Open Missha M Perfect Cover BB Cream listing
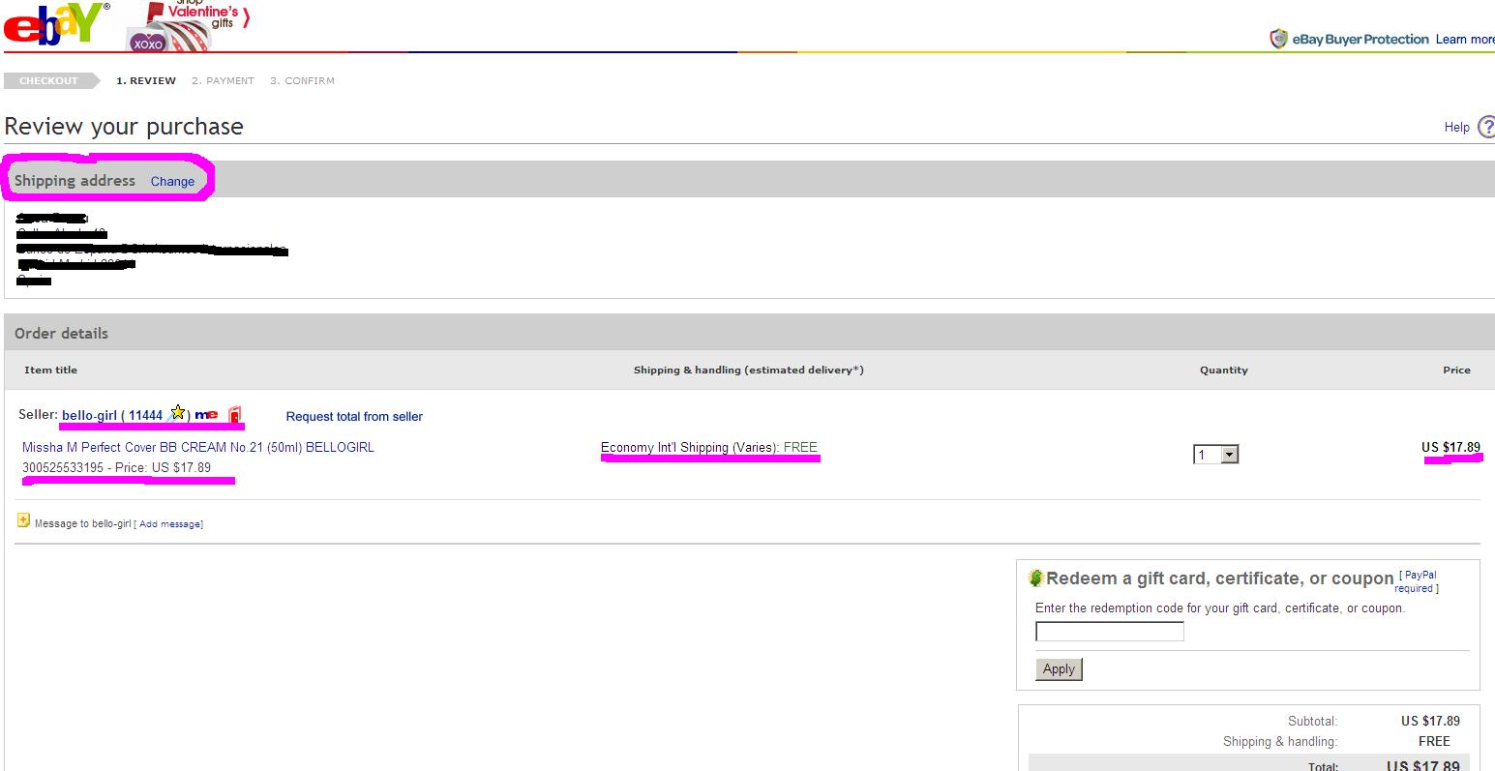 click(198, 448)
